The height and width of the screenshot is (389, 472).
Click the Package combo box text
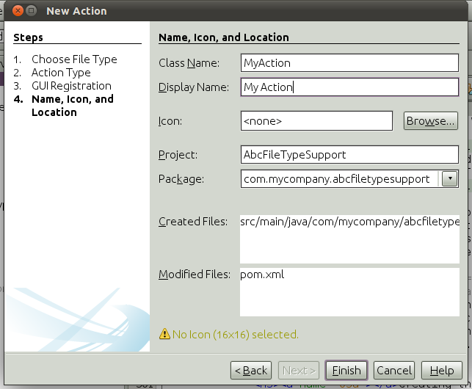(338, 178)
